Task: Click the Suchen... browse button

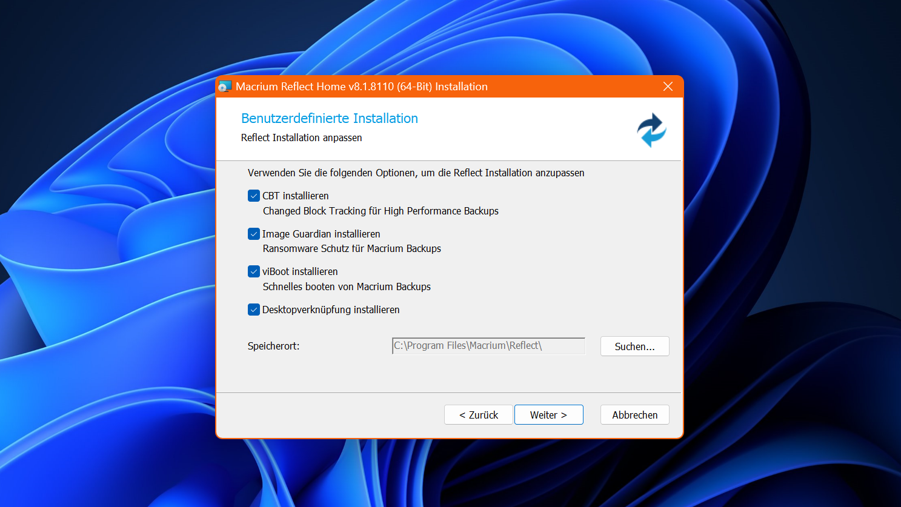Action: pyautogui.click(x=634, y=346)
